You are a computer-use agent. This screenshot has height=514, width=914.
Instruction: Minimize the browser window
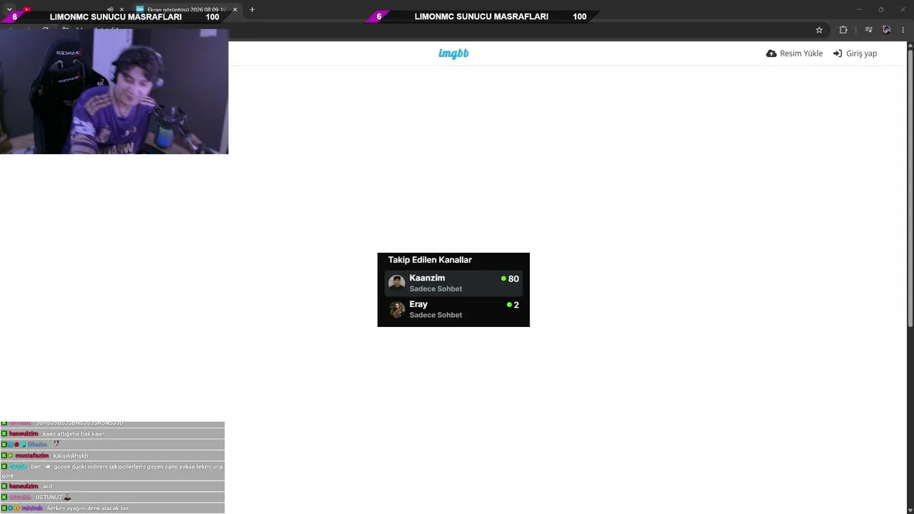point(860,9)
